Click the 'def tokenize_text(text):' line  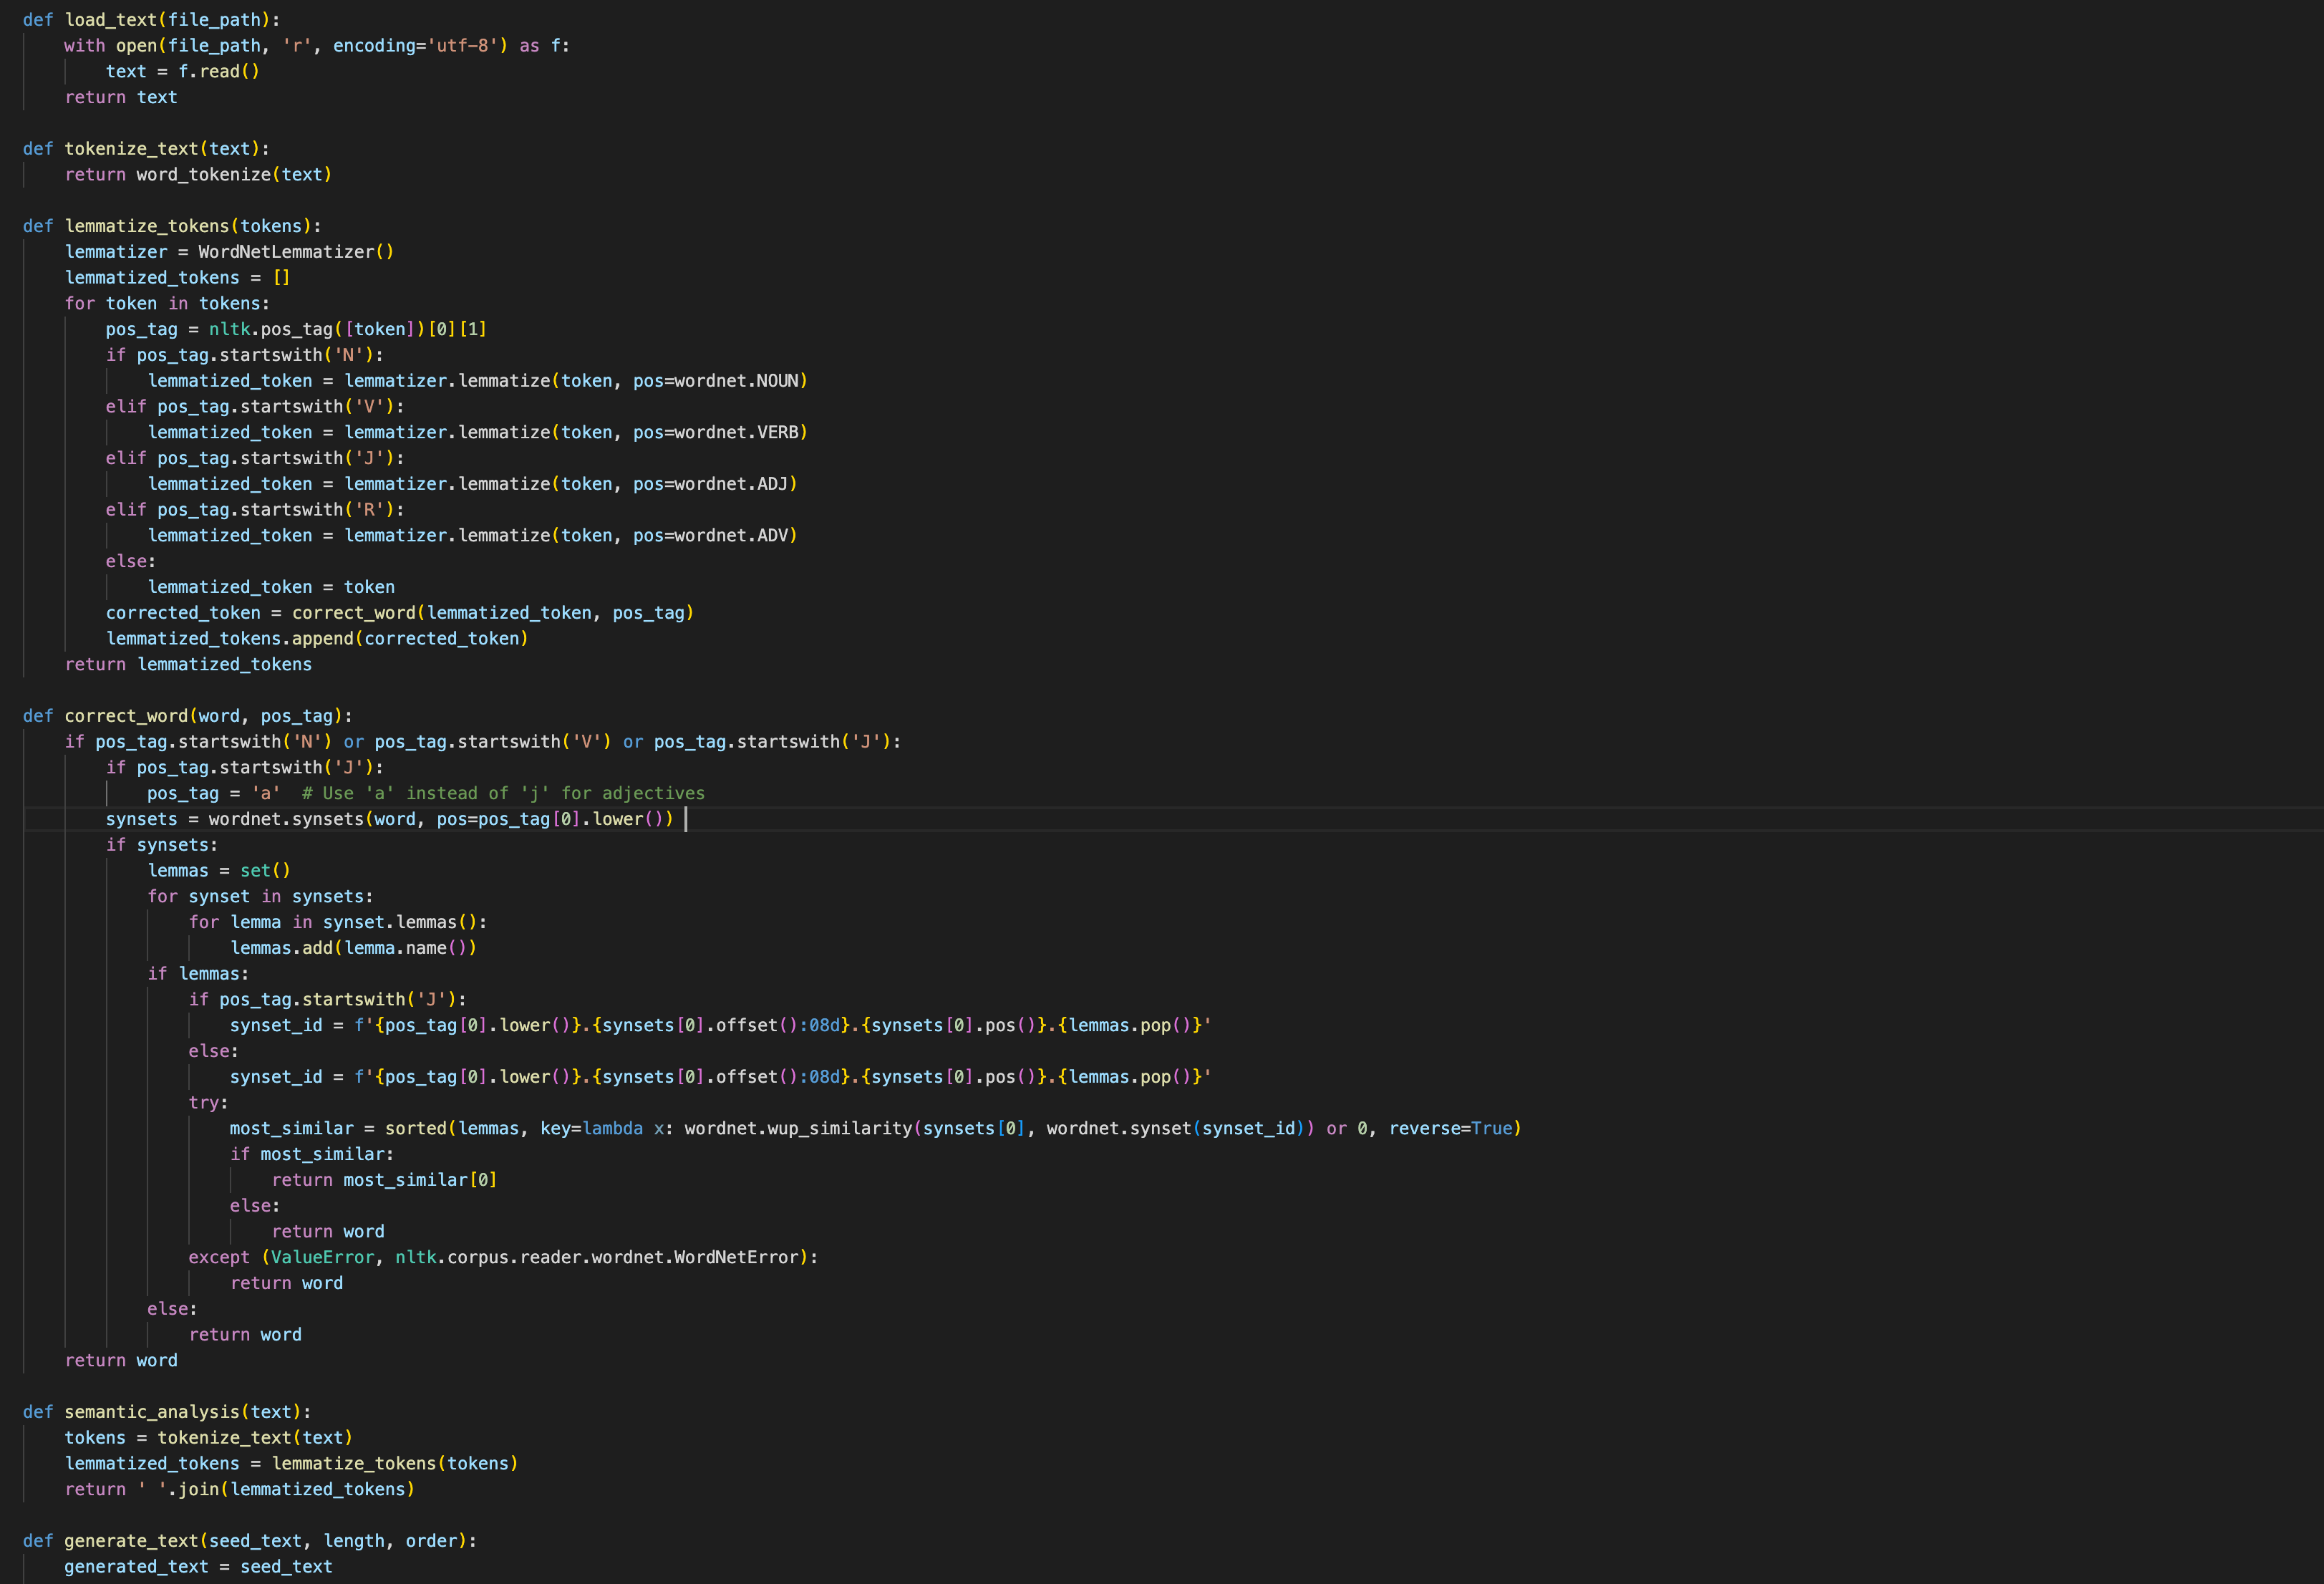point(146,149)
